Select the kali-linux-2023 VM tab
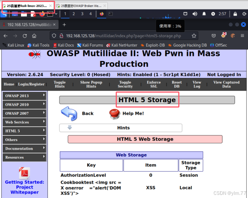 pyautogui.click(x=27, y=6)
